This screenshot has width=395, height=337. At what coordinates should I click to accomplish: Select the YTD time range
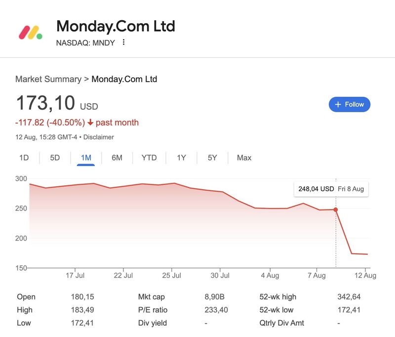click(149, 158)
